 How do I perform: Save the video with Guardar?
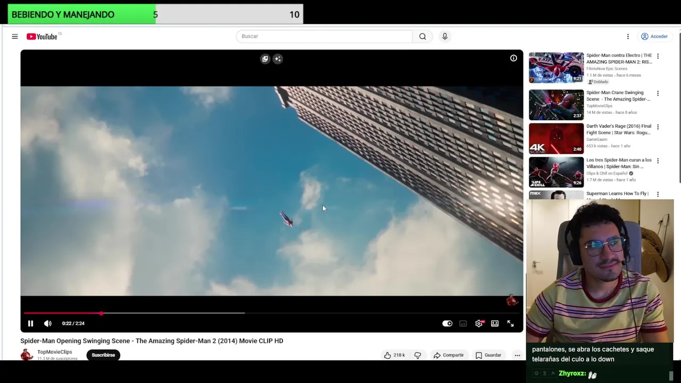point(488,355)
